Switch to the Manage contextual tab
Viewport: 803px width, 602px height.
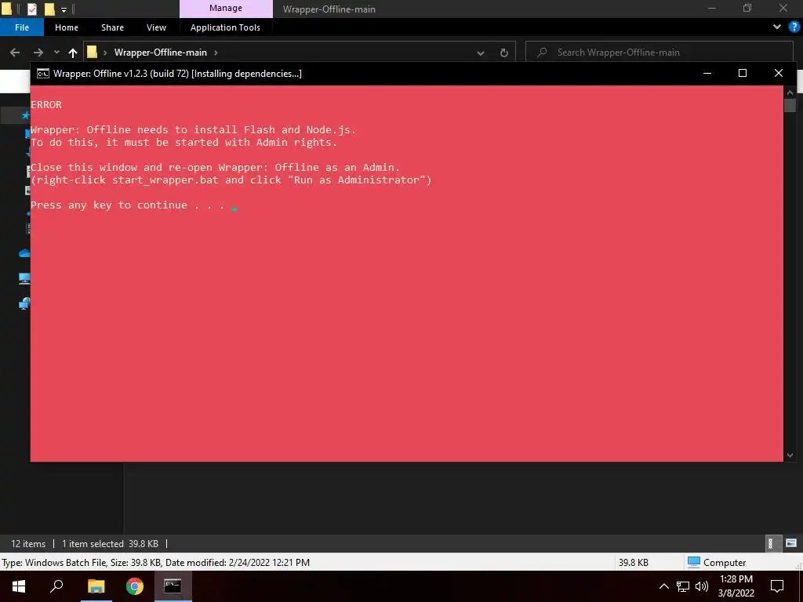[x=226, y=8]
